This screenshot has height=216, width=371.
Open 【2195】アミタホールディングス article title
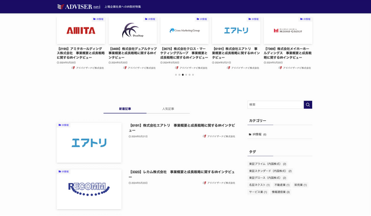coord(80,53)
